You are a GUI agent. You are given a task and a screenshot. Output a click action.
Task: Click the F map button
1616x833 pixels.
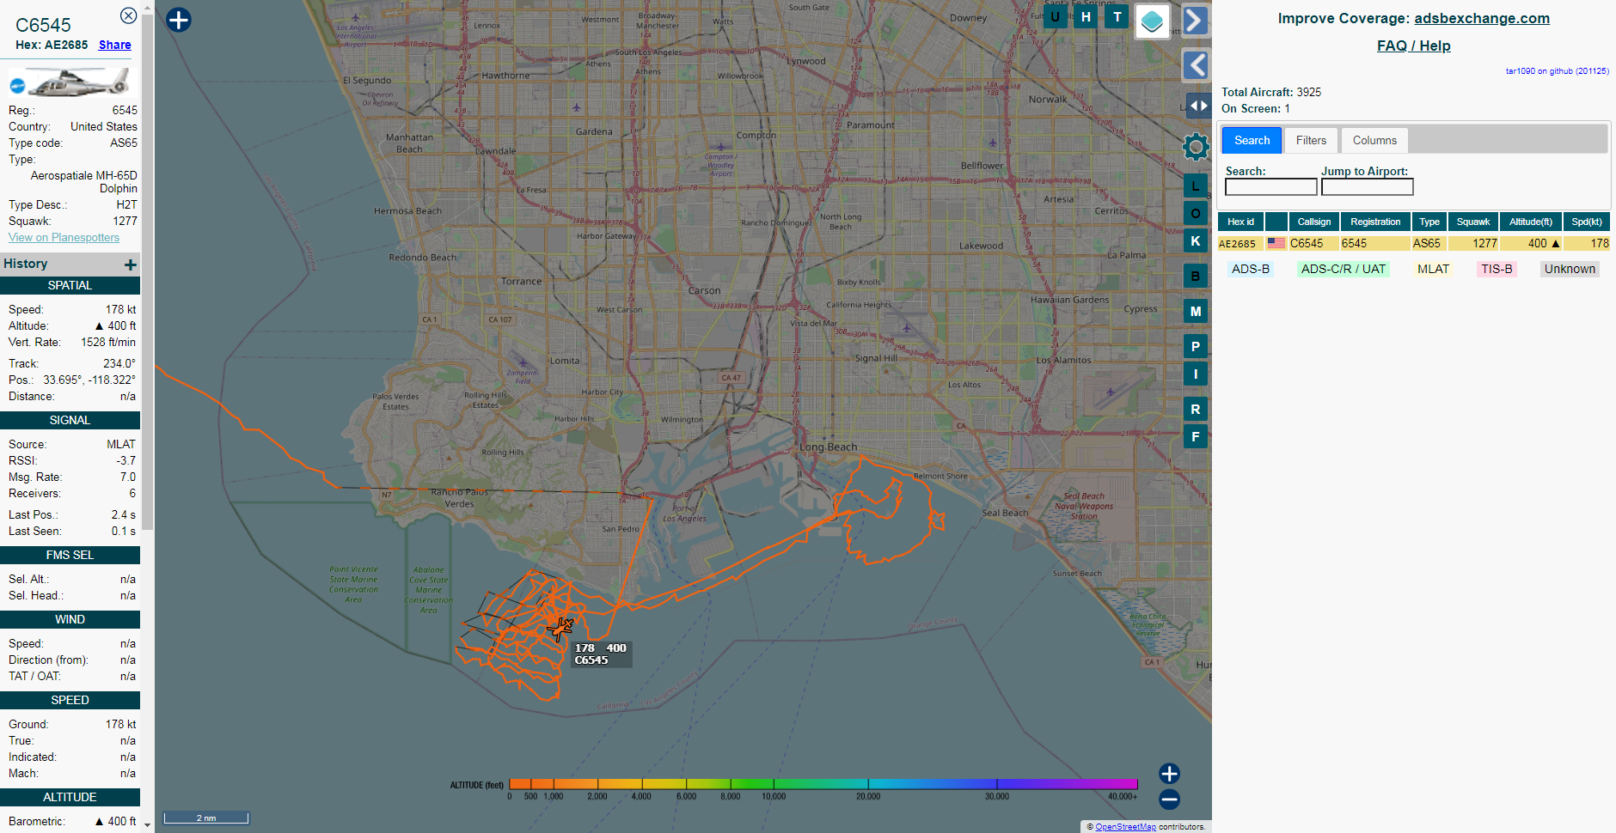1196,436
